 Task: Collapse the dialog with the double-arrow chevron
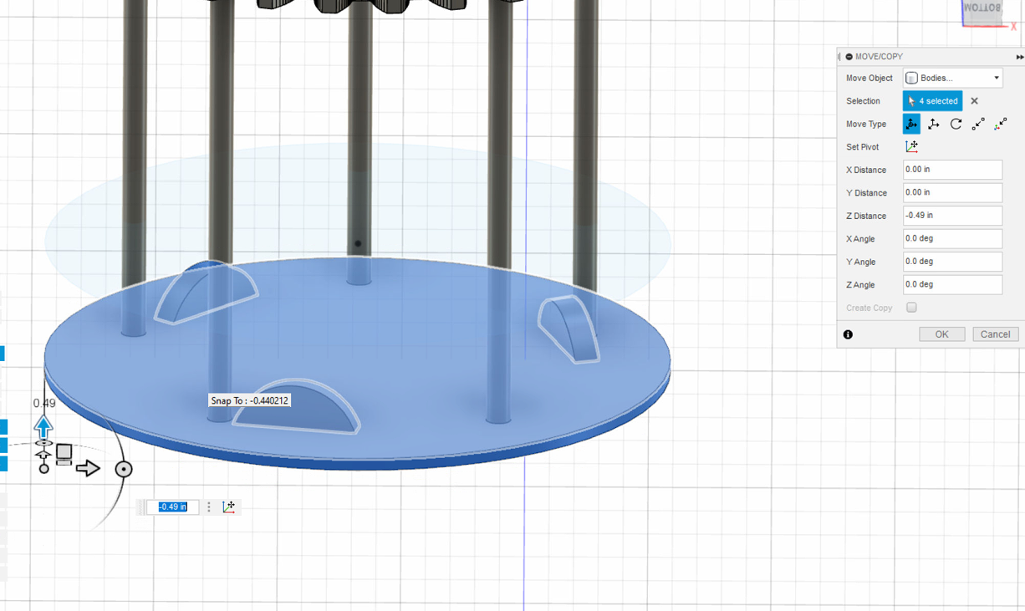coord(1018,56)
